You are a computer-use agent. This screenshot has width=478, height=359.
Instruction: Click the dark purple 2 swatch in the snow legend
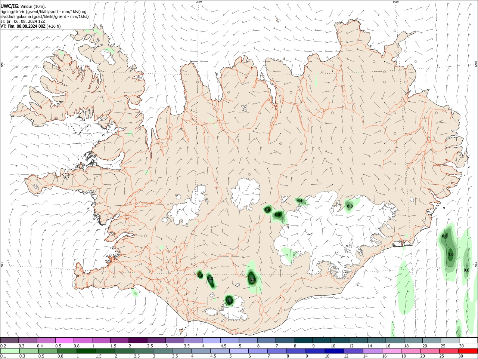tap(137, 340)
